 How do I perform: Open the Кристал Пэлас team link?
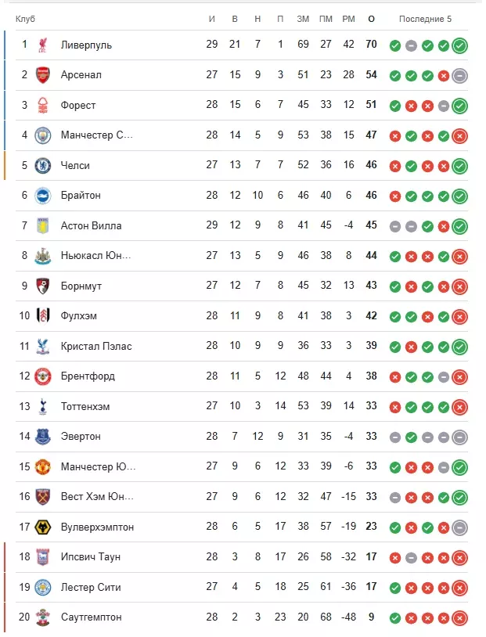pyautogui.click(x=96, y=346)
